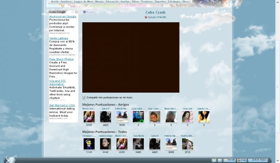Click the black Cube Crash game area
280x163 pixels.
click(131, 57)
